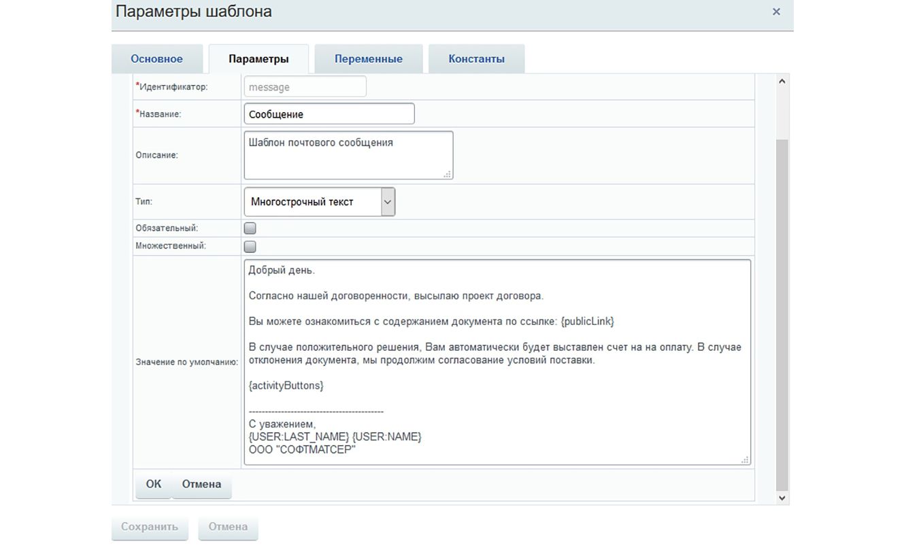Click the Идентификатор field with message
Screen dimensions: 906x548
click(x=305, y=87)
